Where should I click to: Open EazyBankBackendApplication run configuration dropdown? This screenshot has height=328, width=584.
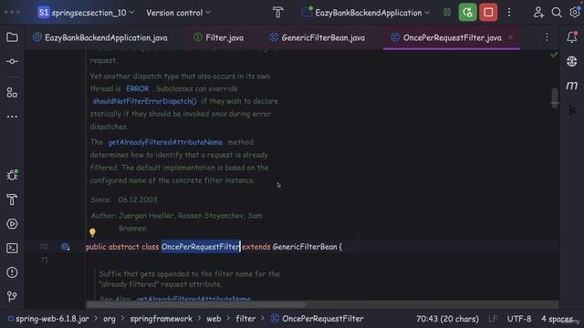[365, 13]
